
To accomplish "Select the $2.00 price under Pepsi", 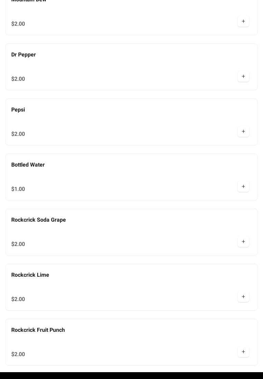I will tap(18, 134).
